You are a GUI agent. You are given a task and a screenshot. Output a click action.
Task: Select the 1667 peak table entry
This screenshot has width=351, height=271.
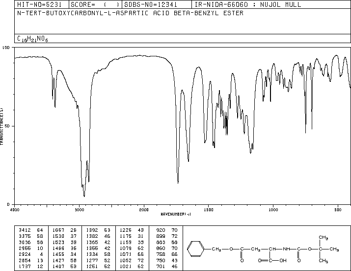click(64, 230)
